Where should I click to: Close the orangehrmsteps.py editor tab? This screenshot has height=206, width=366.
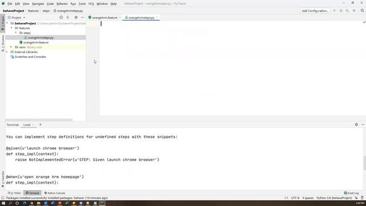[157, 18]
